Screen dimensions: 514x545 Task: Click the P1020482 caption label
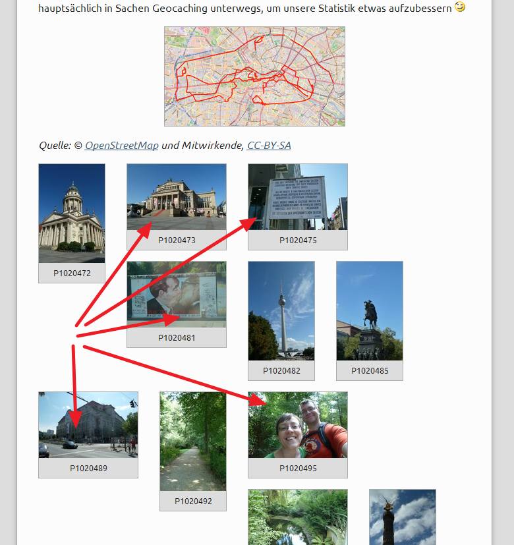click(281, 371)
